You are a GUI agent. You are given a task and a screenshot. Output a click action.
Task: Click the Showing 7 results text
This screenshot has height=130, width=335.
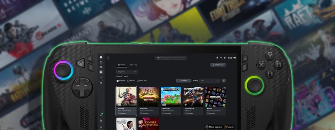tap(122, 76)
